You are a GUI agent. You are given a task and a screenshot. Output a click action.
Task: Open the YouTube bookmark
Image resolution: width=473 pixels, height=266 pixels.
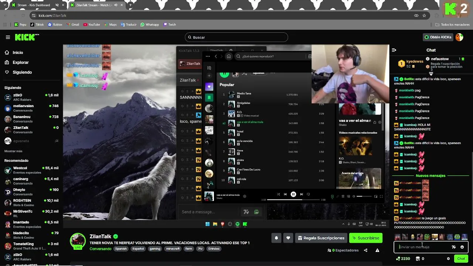click(92, 25)
